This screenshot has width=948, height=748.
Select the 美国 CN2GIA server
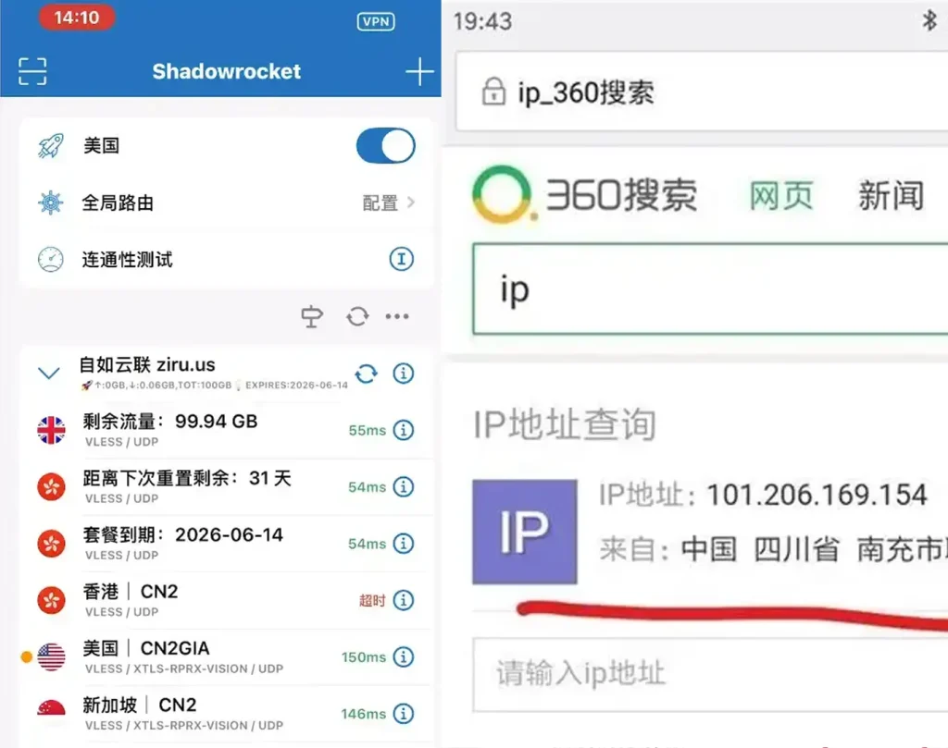(226, 657)
